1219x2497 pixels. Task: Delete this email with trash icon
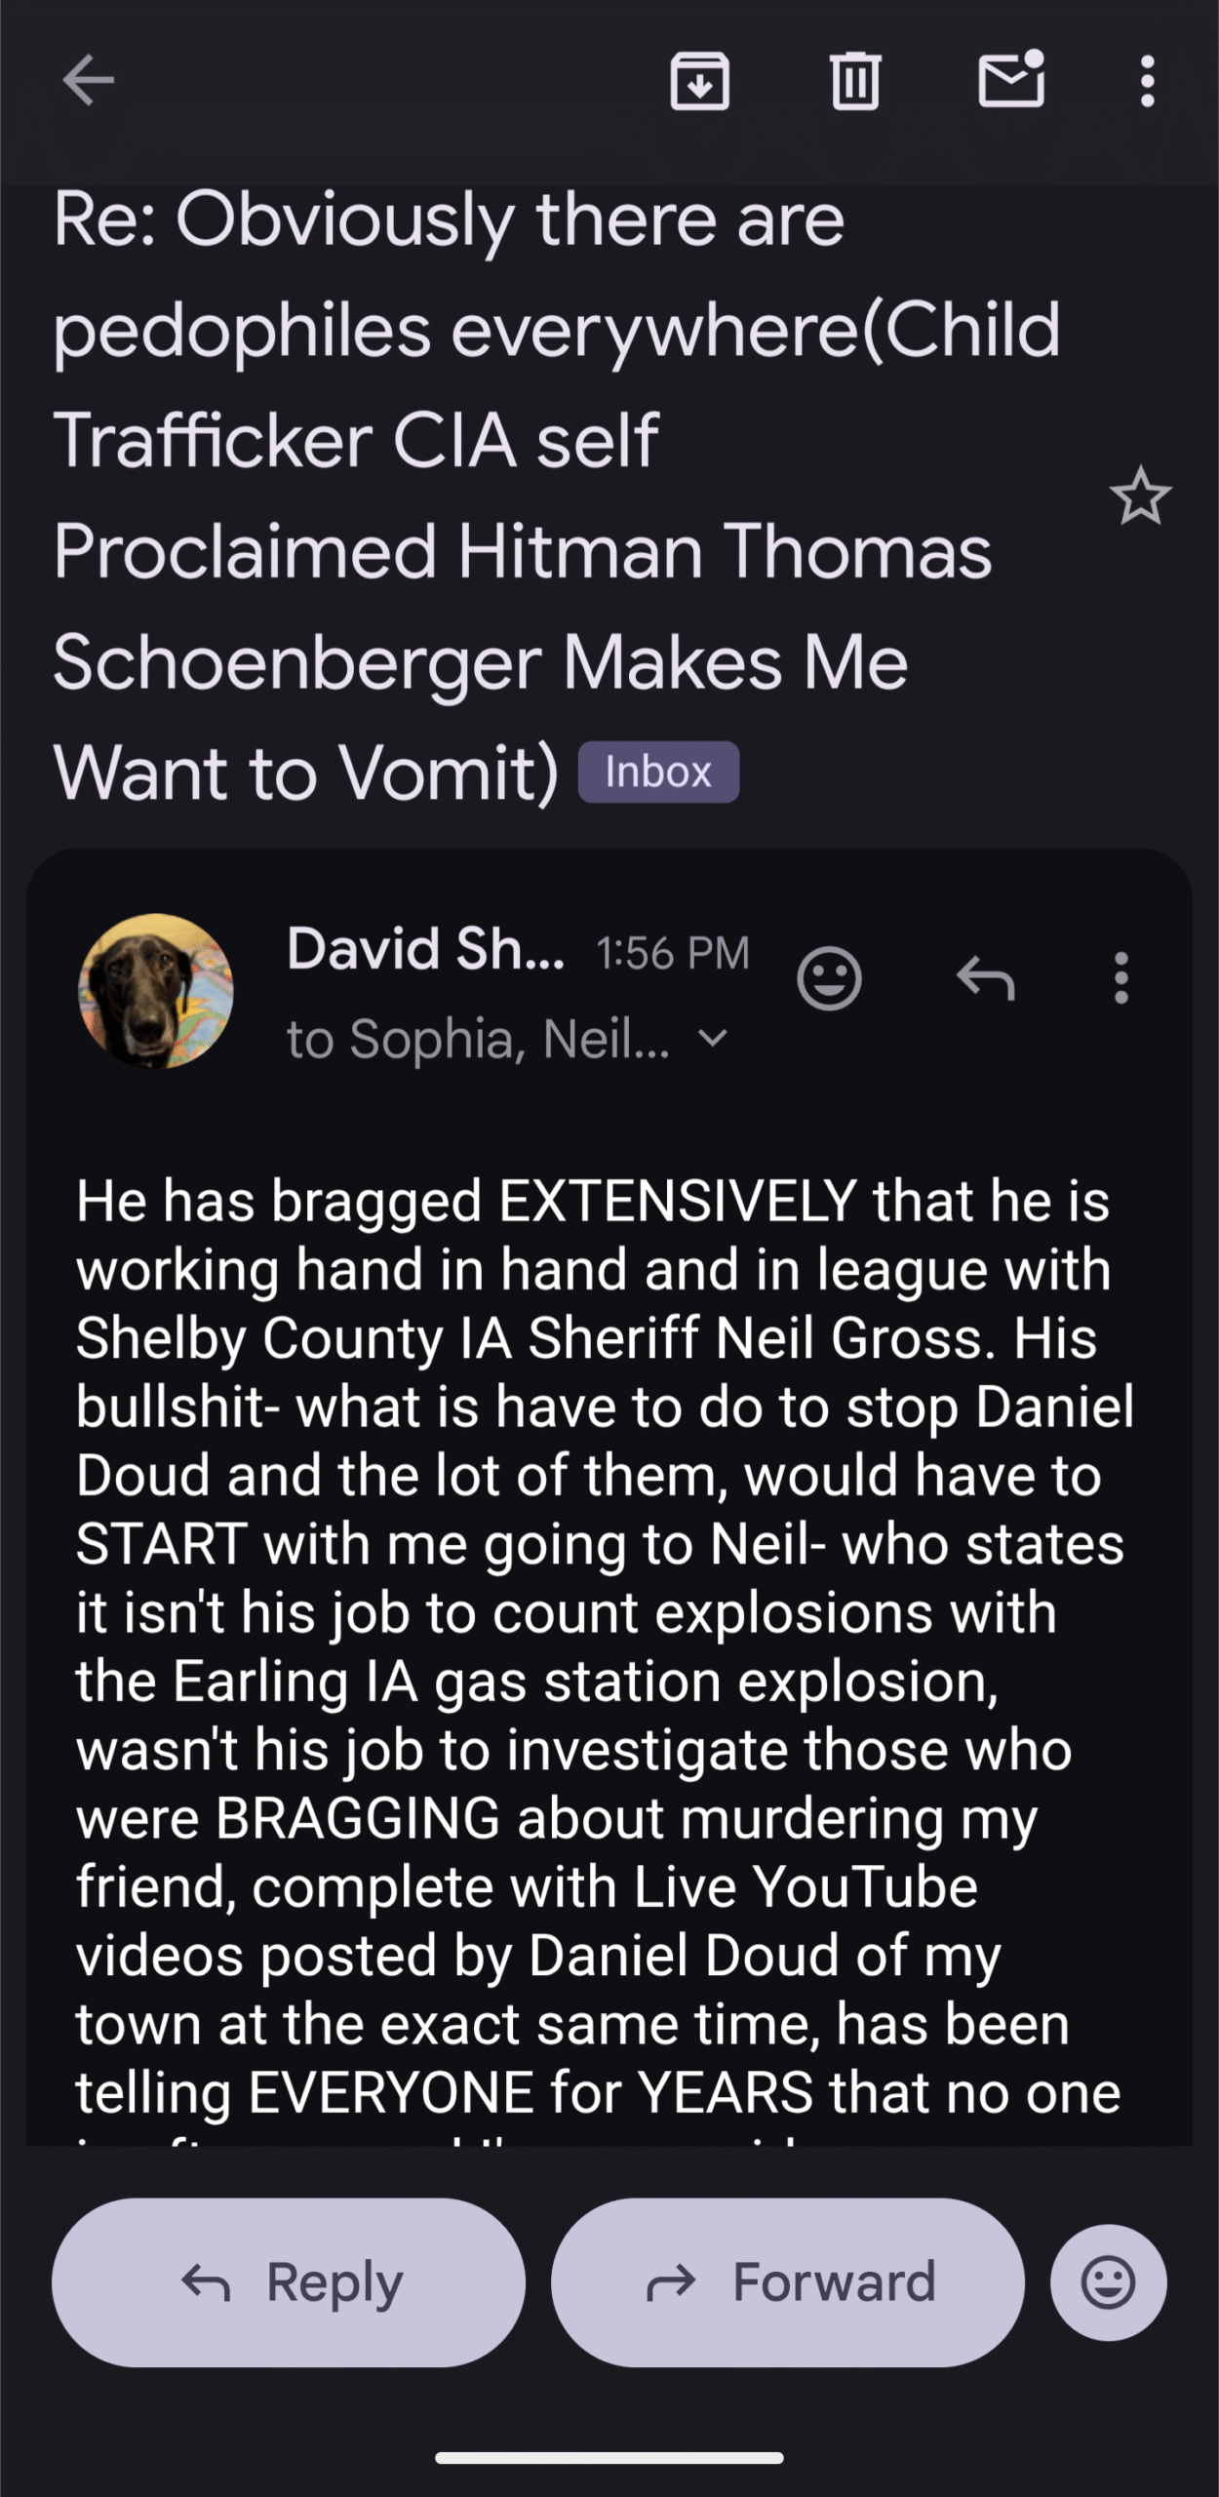coord(855,80)
